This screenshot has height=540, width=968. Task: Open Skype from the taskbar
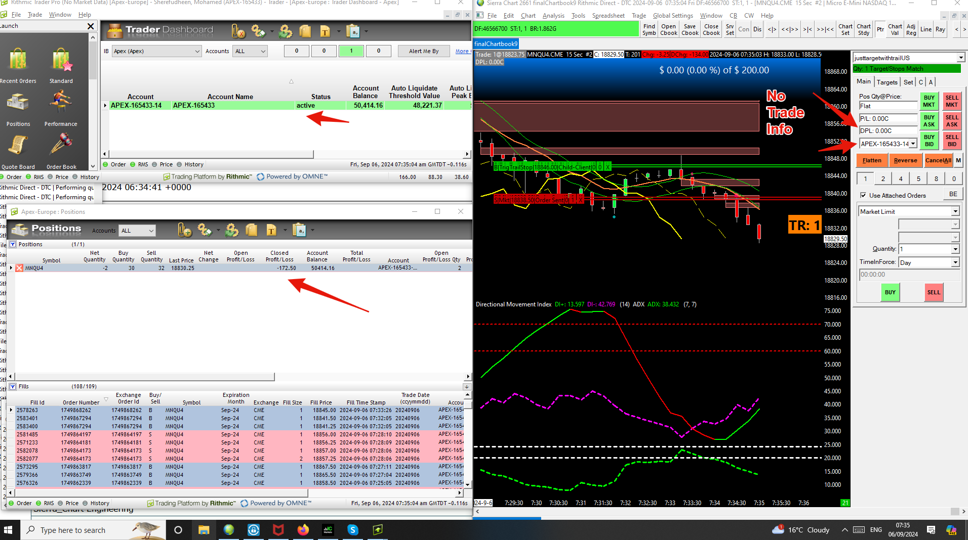click(x=353, y=530)
